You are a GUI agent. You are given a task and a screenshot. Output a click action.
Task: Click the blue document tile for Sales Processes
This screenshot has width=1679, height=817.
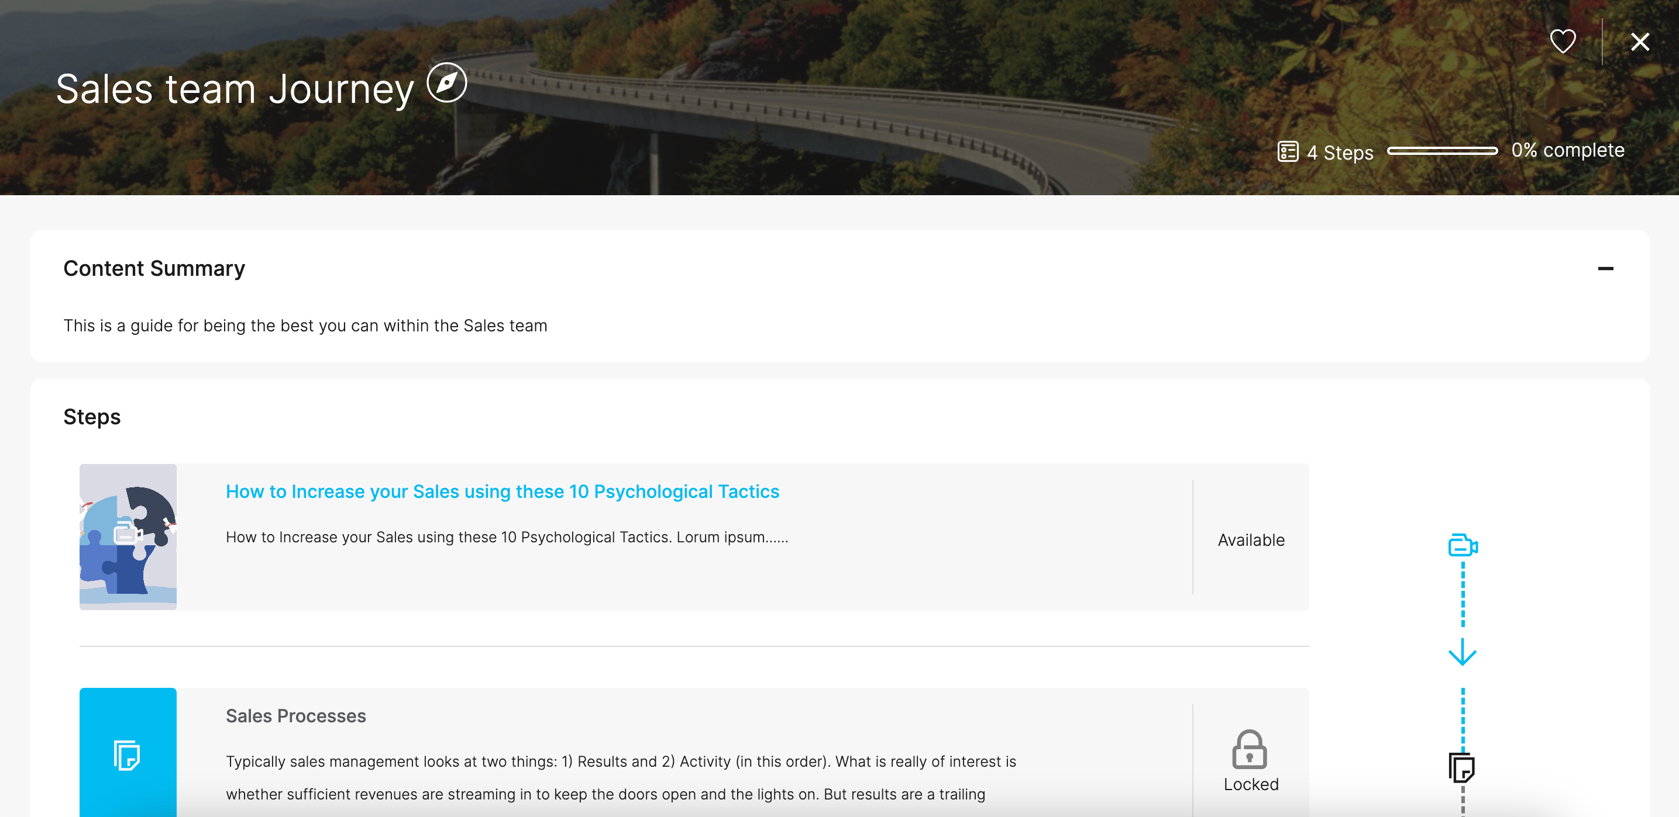[128, 754]
